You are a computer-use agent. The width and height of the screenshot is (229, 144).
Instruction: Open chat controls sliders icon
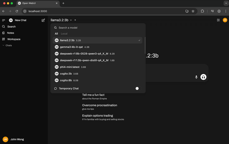click(x=218, y=20)
